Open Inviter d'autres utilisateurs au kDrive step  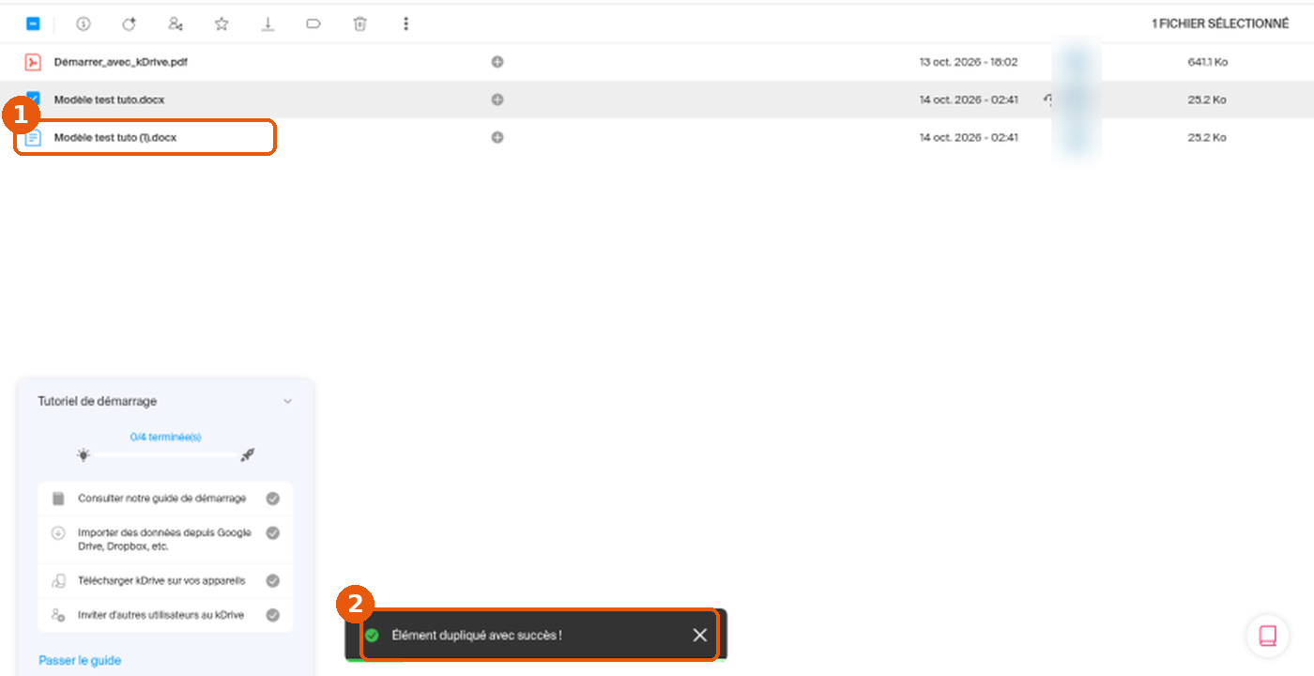(165, 615)
